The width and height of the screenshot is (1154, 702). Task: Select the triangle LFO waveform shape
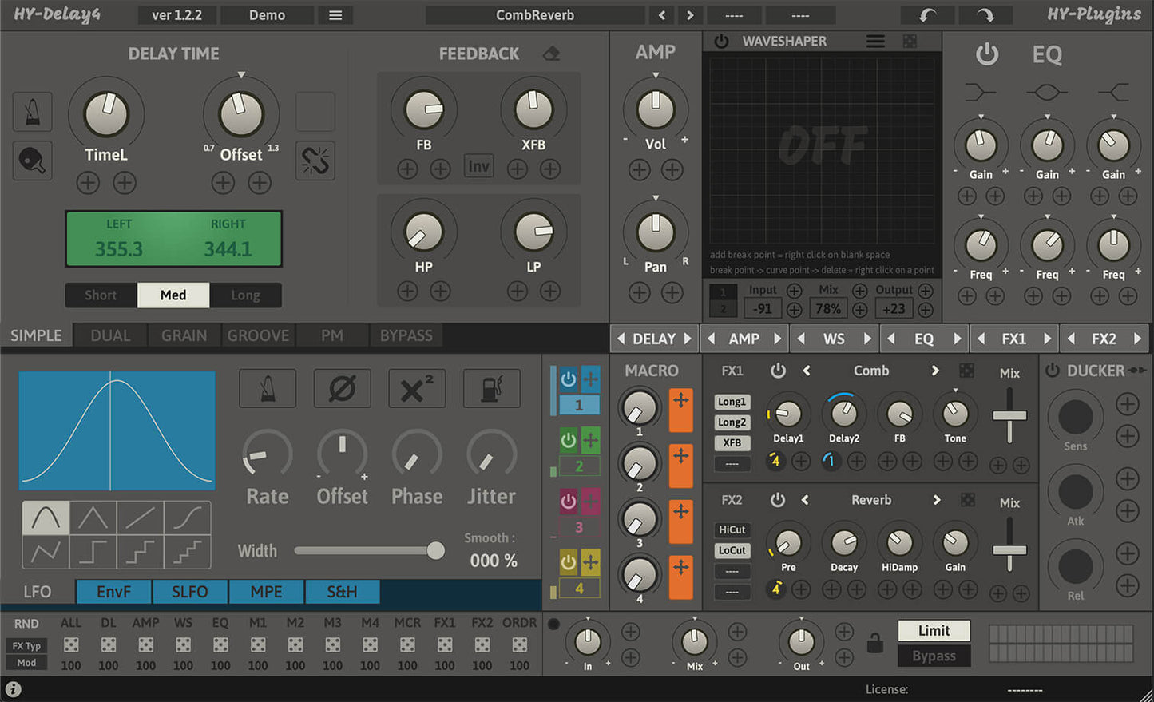coord(93,518)
